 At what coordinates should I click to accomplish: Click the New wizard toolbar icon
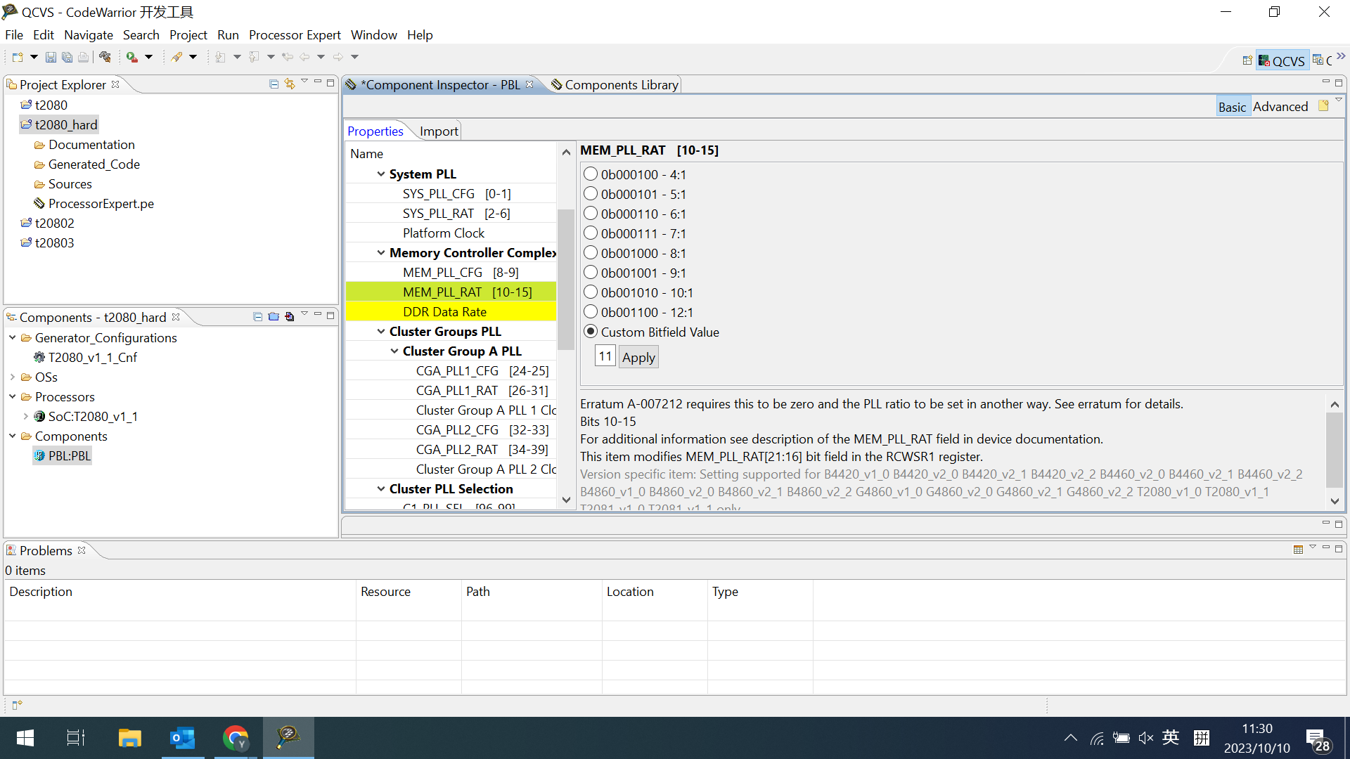tap(18, 57)
